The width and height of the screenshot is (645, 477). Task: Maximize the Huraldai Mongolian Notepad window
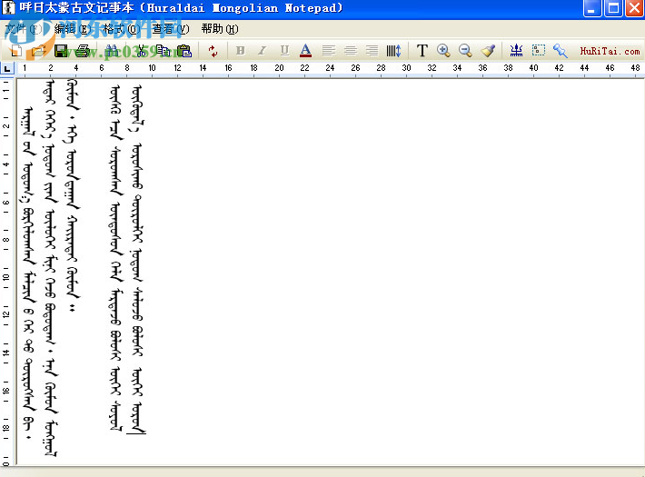coord(613,8)
